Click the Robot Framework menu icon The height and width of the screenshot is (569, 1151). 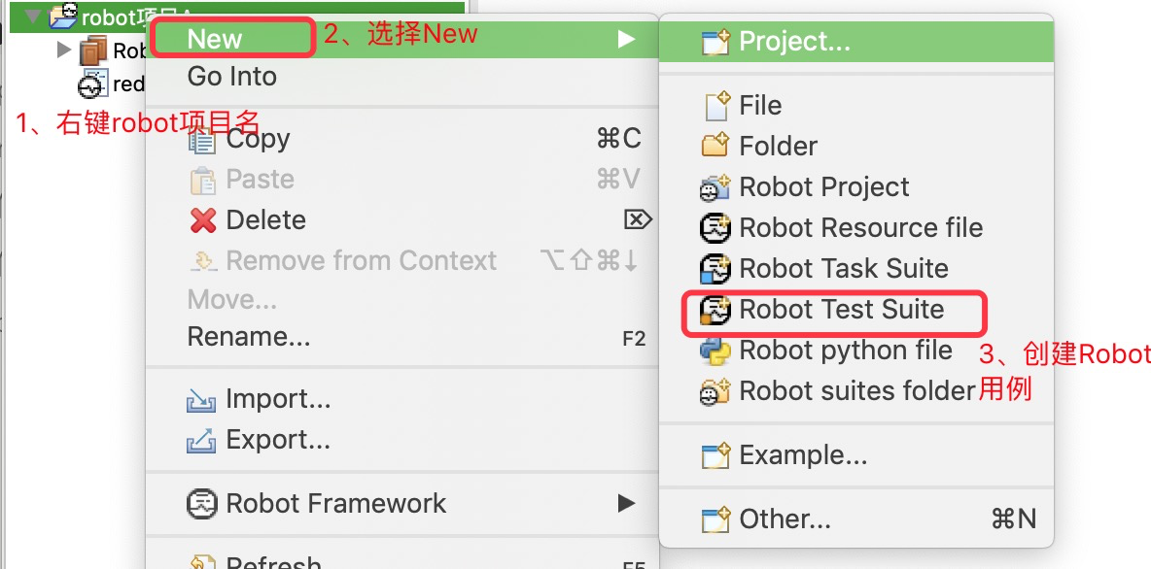pyautogui.click(x=202, y=504)
